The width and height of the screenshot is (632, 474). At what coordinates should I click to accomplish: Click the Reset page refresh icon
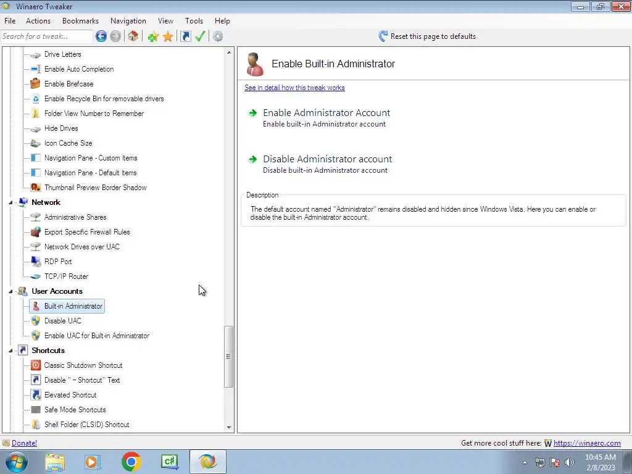click(383, 36)
